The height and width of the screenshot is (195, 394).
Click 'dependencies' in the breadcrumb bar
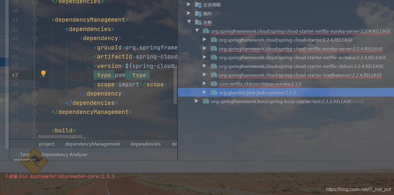click(x=145, y=144)
